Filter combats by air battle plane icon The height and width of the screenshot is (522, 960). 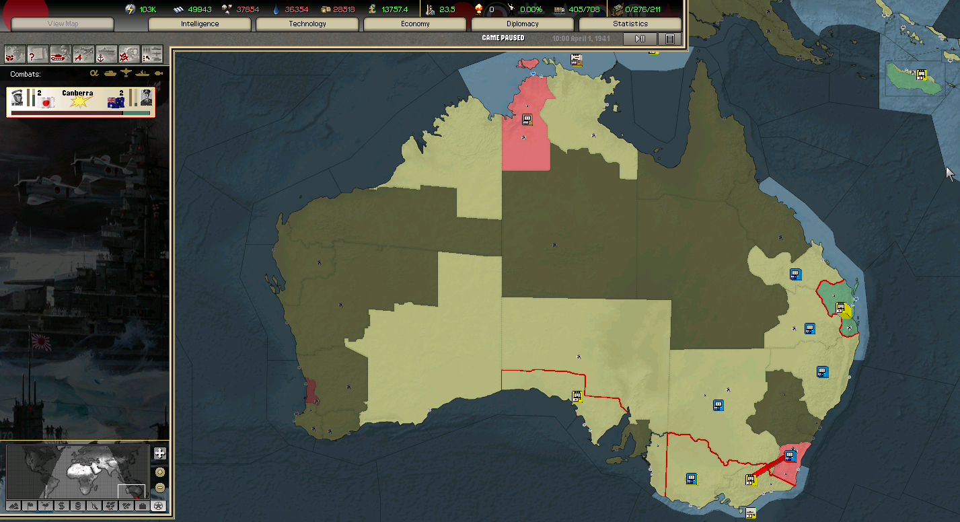[x=126, y=73]
